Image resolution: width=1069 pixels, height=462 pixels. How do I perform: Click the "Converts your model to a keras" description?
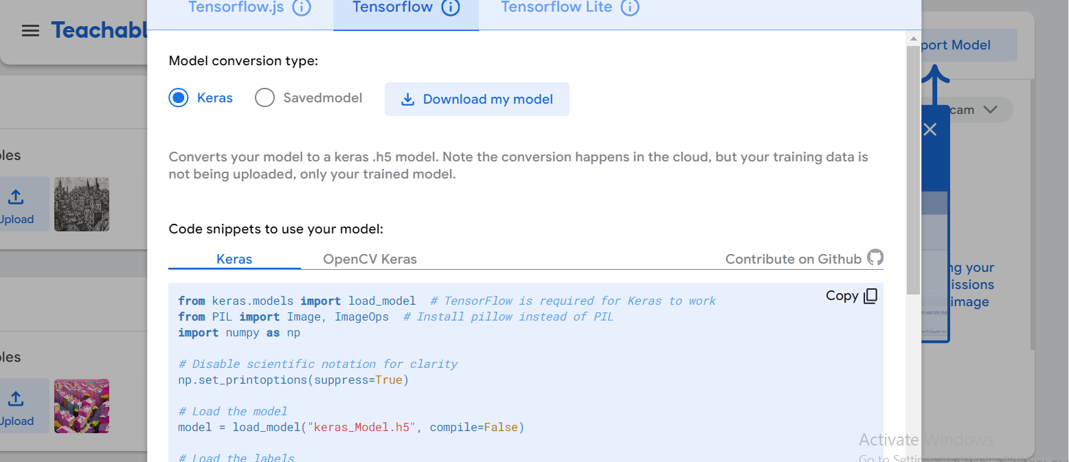tap(519, 165)
